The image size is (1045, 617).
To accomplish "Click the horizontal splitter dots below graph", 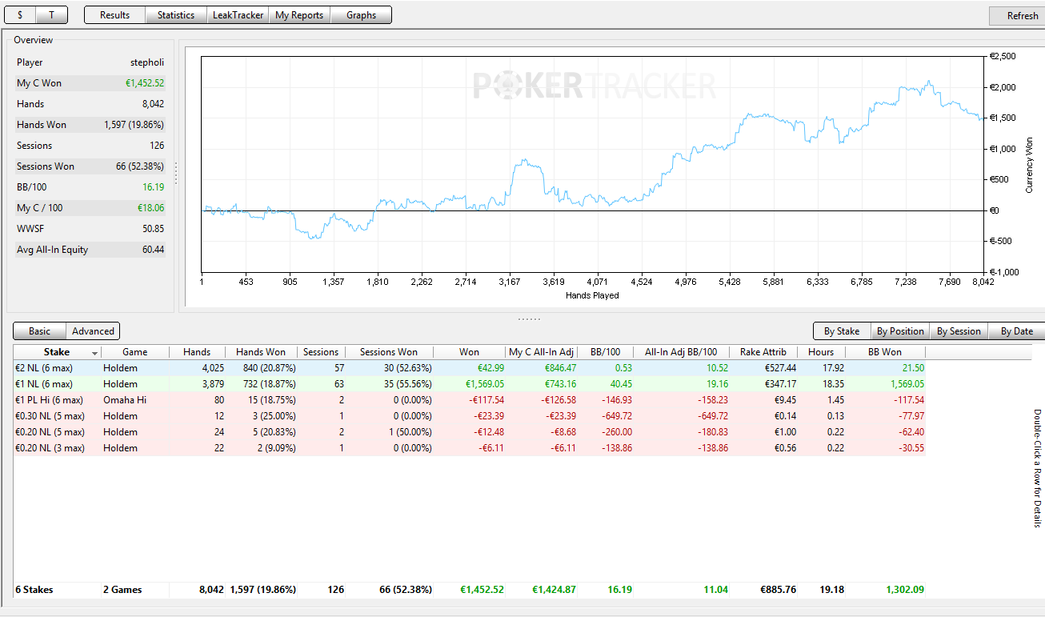I will (529, 319).
